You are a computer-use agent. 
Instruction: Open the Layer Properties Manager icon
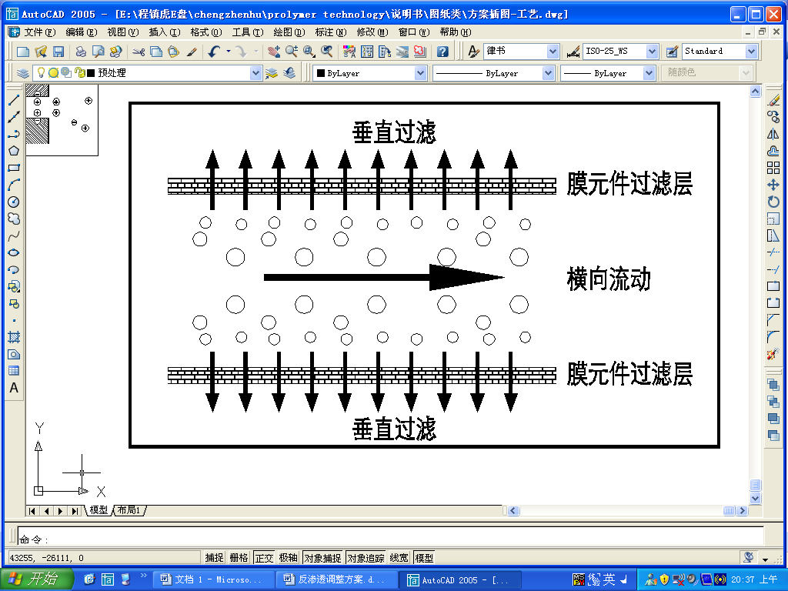pos(22,73)
